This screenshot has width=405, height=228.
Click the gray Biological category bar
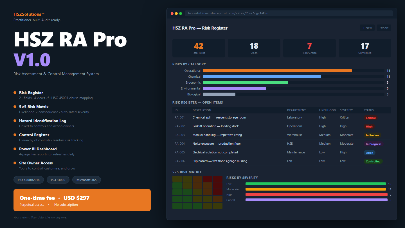[219, 94]
